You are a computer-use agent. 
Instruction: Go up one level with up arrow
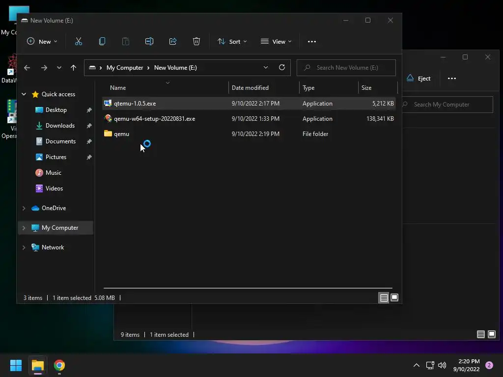74,68
